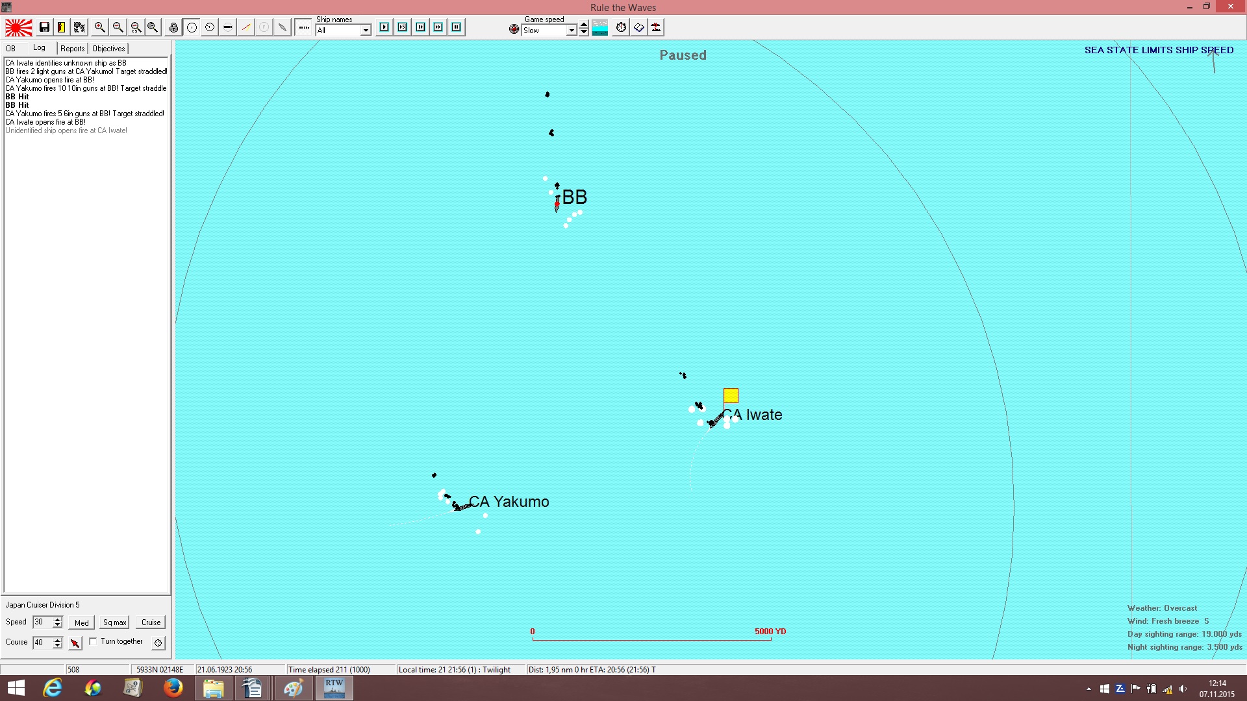Click the stopwatch timer icon

point(622,27)
